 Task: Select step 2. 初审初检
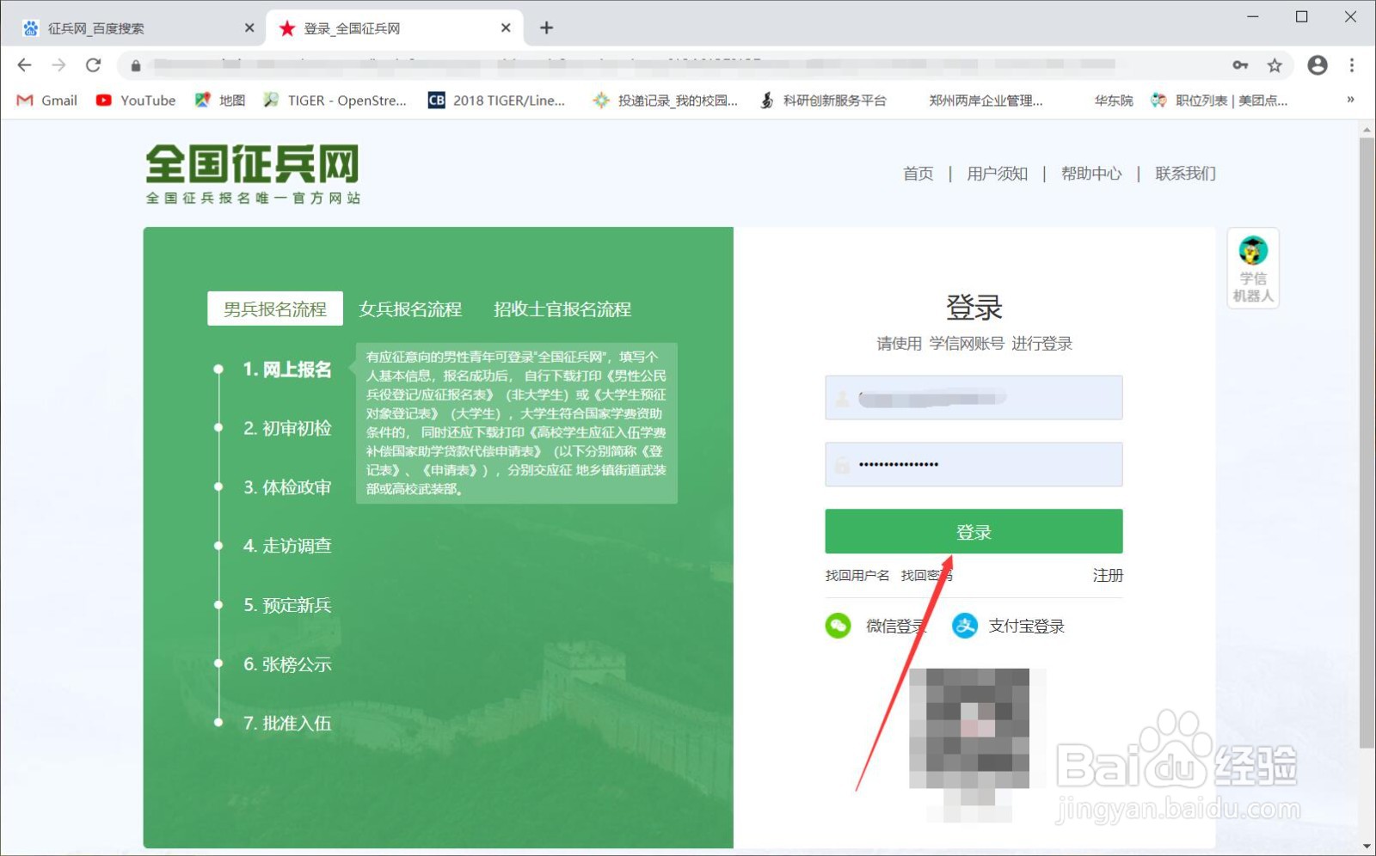click(x=287, y=428)
